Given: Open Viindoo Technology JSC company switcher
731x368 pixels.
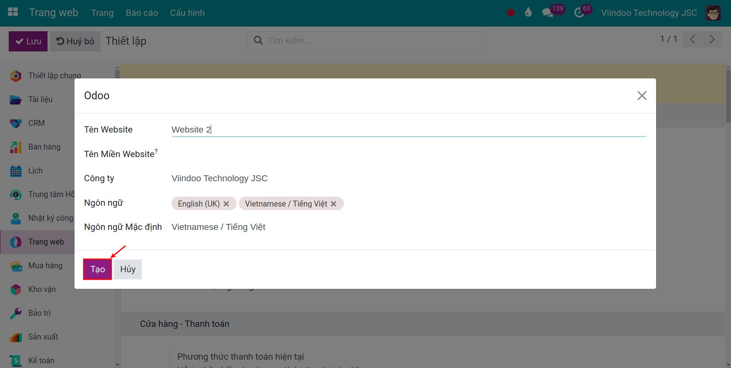Looking at the screenshot, I should point(649,13).
